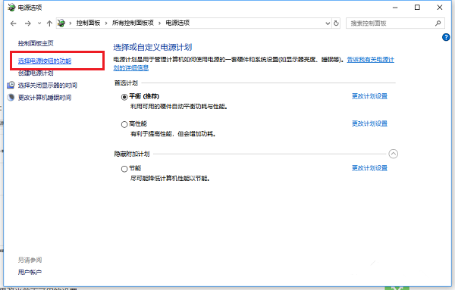This screenshot has height=290, width=455.
Task: Click the forward navigation arrow
Action: 28,23
